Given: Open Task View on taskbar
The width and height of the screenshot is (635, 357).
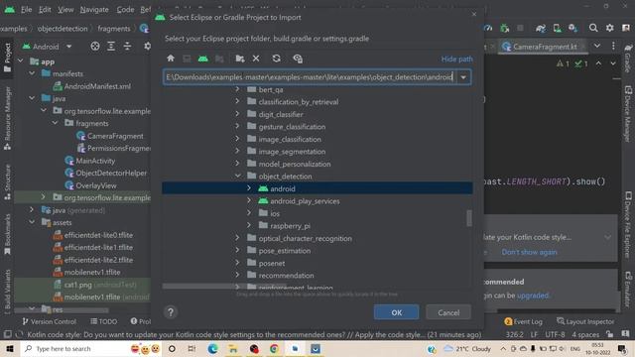Looking at the screenshot, I should click(x=191, y=348).
